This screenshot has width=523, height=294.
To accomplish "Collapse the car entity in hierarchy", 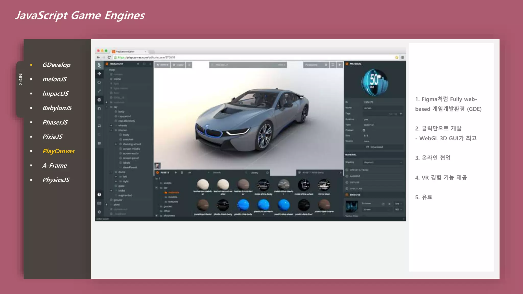I will click(x=106, y=107).
